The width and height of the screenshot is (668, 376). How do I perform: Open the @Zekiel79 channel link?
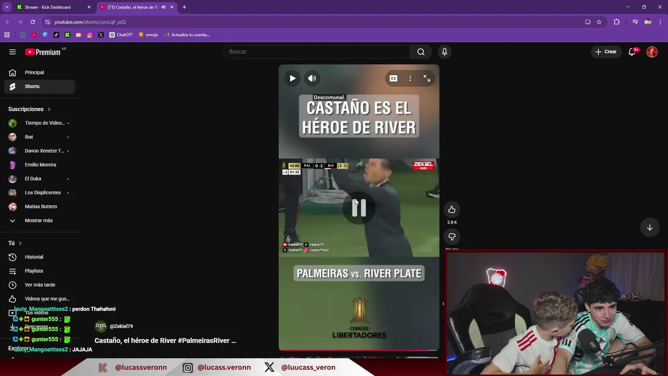tap(121, 326)
